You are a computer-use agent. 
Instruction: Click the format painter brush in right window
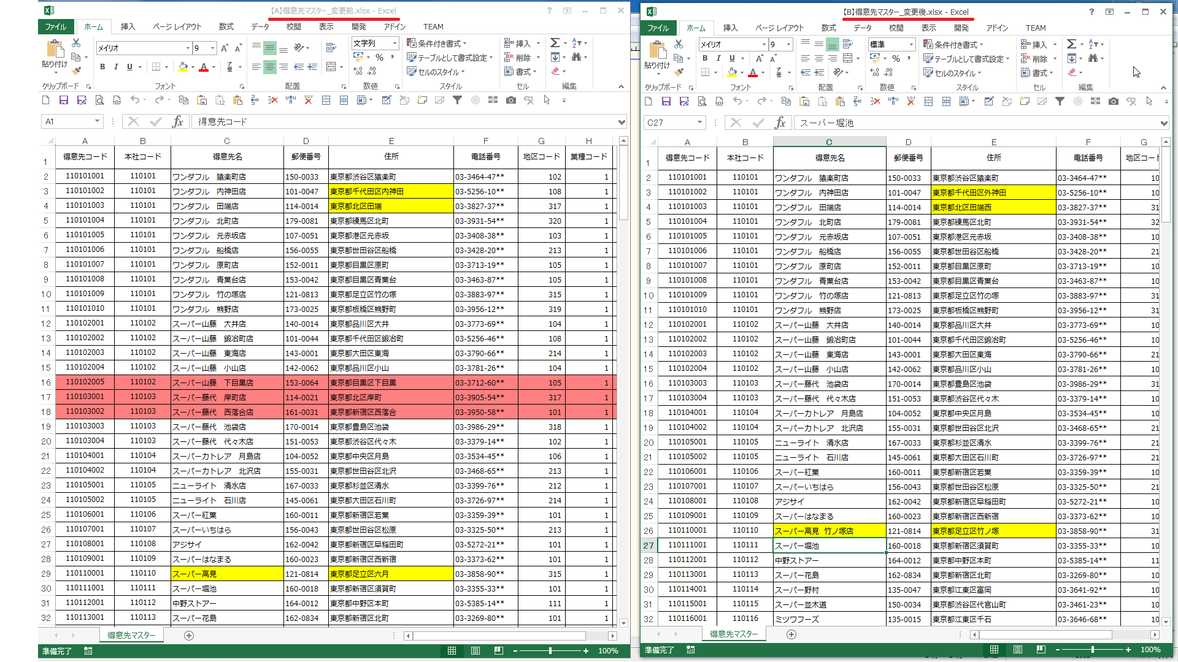coord(679,72)
